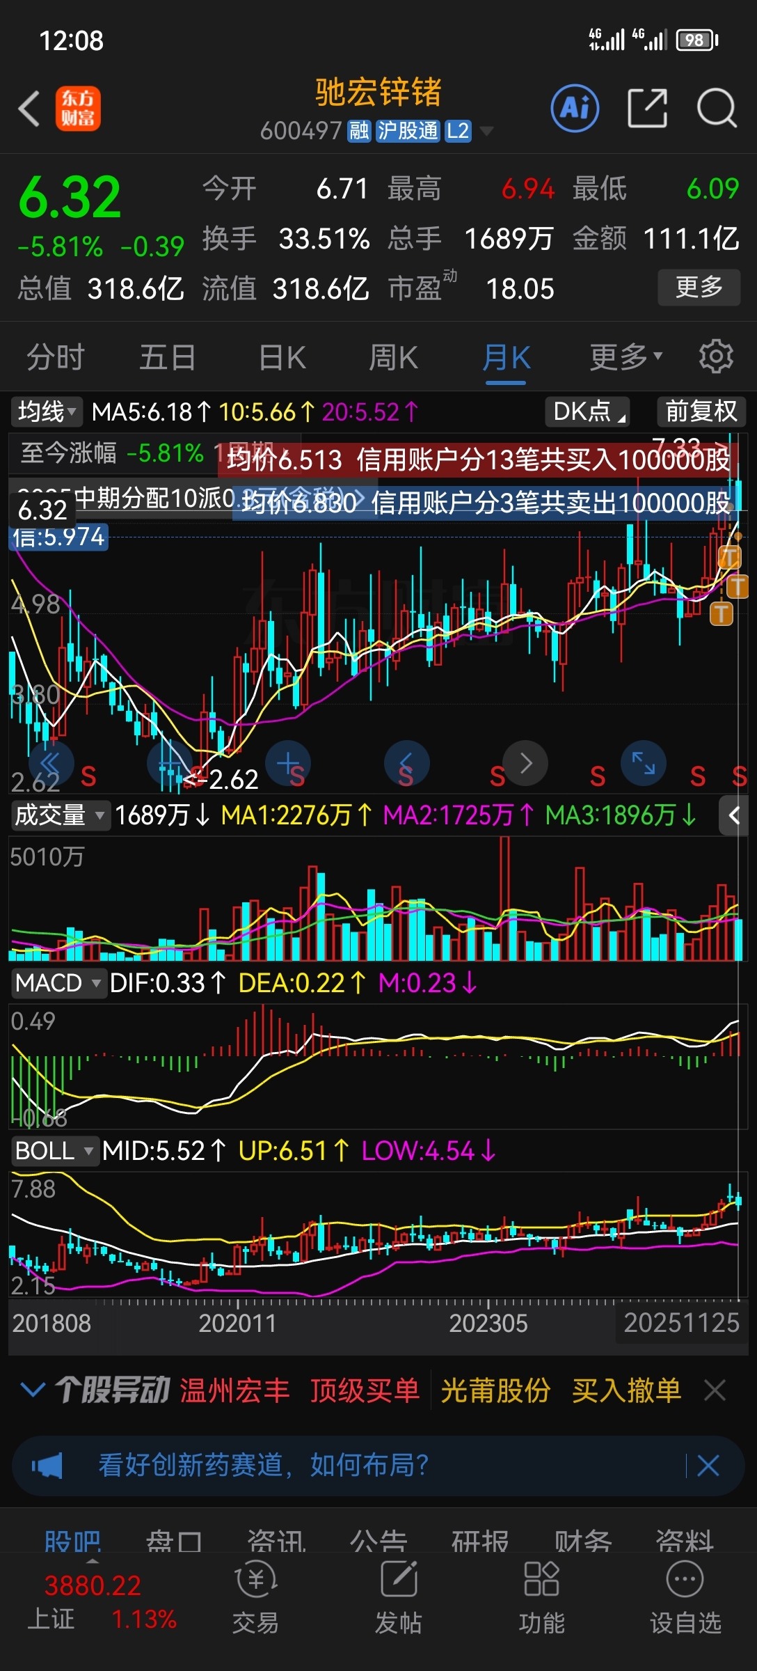757x1671 pixels.
Task: Tap the back arrow icon
Action: pyautogui.click(x=29, y=109)
